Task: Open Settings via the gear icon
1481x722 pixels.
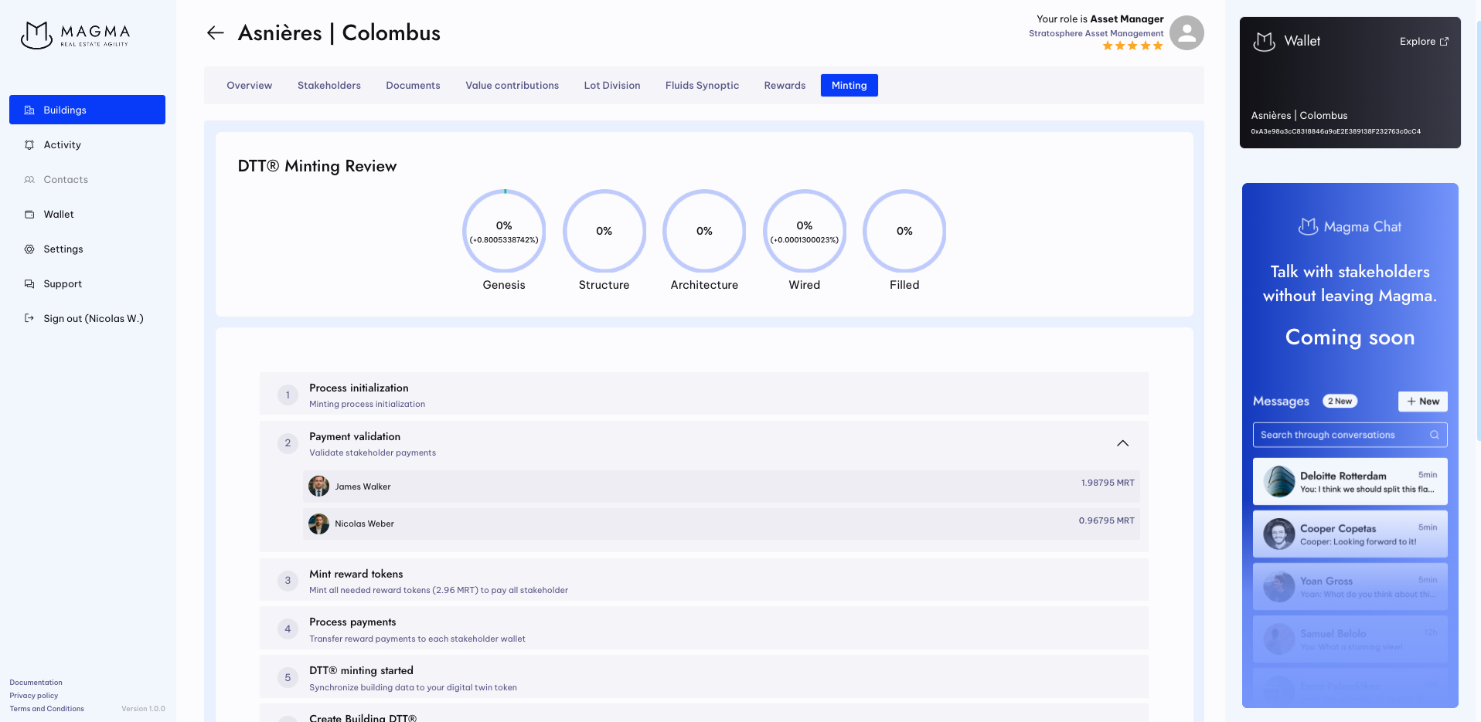Action: [x=29, y=249]
